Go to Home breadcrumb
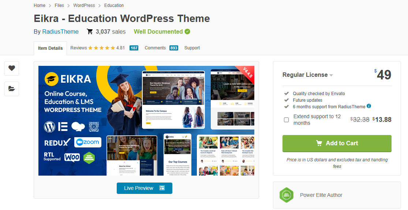The height and width of the screenshot is (210, 408). point(40,5)
